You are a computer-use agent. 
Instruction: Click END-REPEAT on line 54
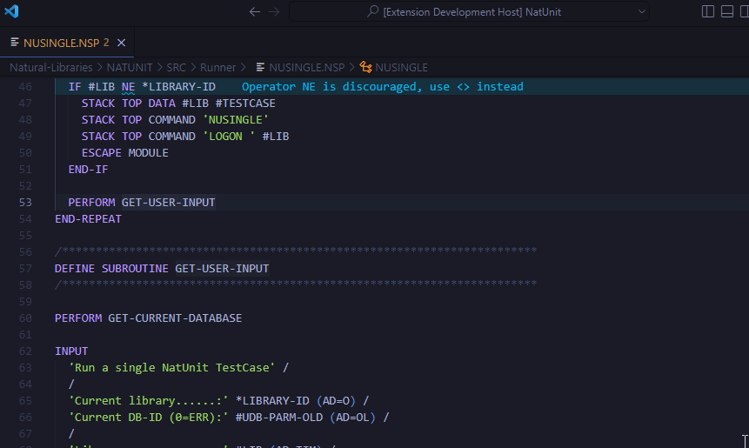pyautogui.click(x=88, y=218)
